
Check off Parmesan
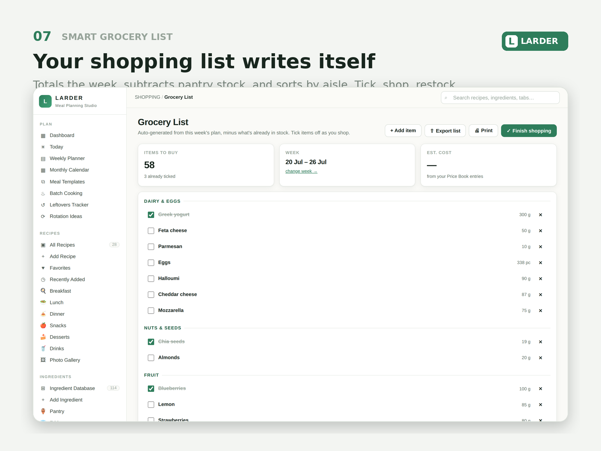pyautogui.click(x=151, y=247)
